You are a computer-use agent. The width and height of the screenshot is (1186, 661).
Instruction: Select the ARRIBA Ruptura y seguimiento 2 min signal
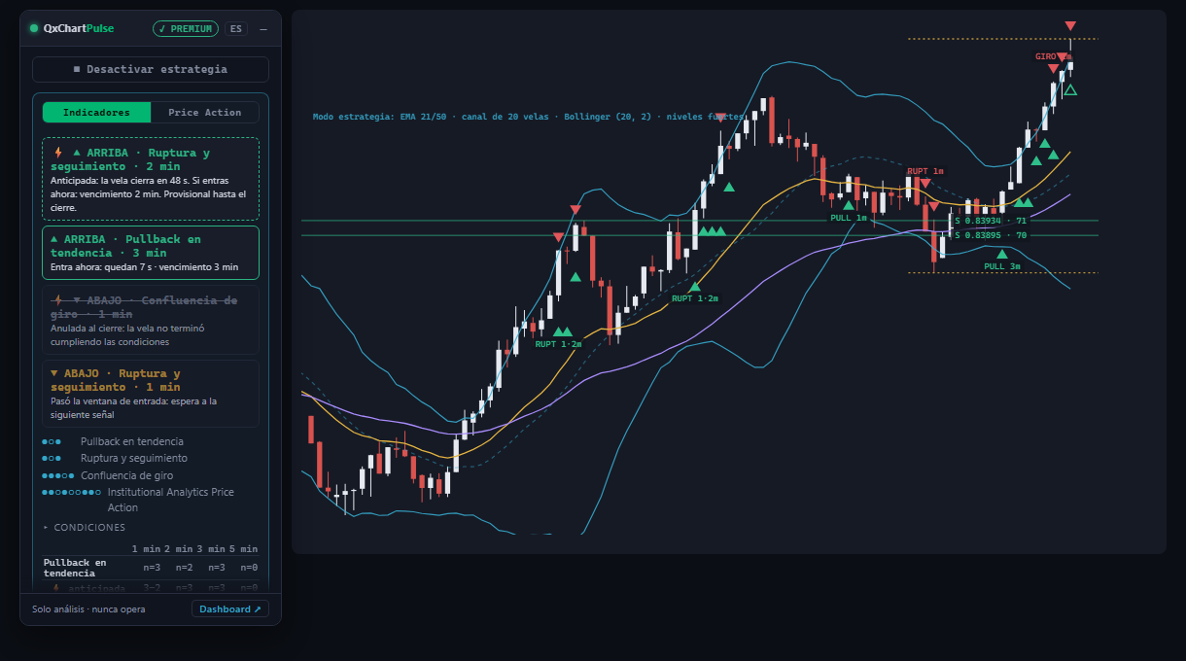coord(151,180)
